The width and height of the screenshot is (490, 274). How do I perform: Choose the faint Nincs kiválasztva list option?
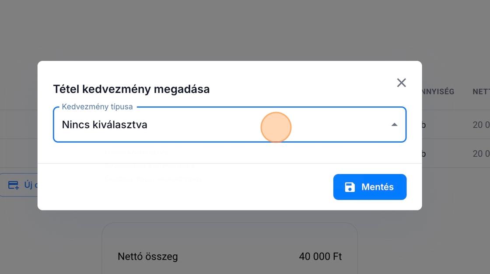[x=136, y=152]
